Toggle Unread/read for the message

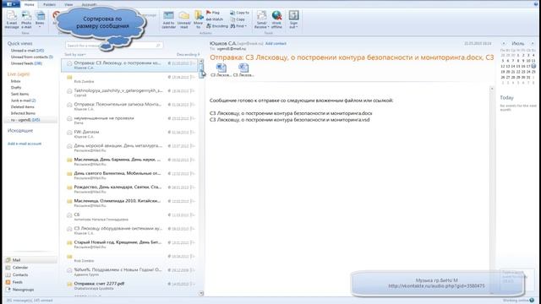click(184, 19)
